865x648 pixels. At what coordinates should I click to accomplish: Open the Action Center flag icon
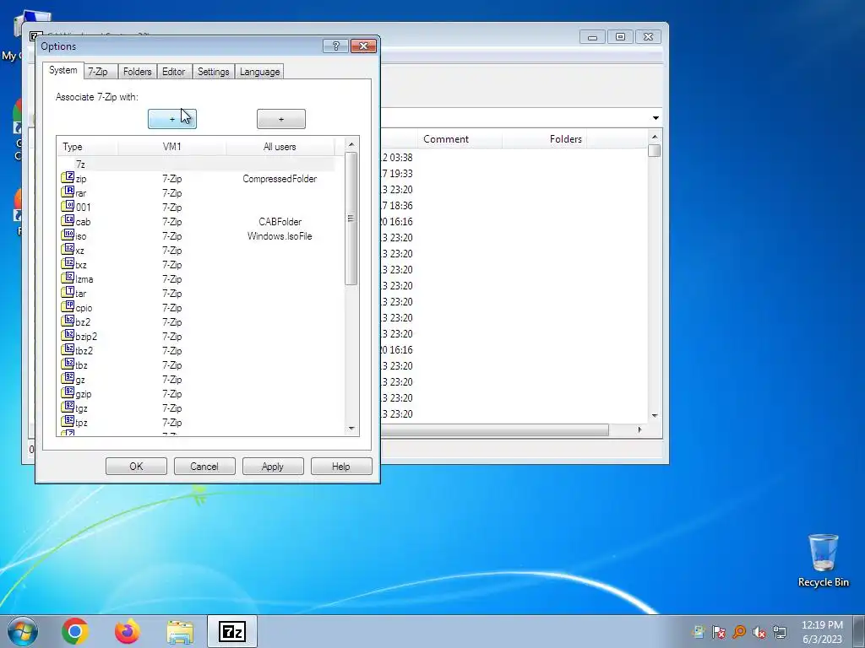pyautogui.click(x=719, y=632)
